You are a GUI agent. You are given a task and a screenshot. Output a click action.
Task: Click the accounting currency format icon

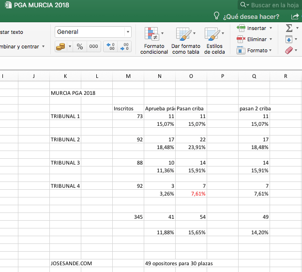point(60,46)
